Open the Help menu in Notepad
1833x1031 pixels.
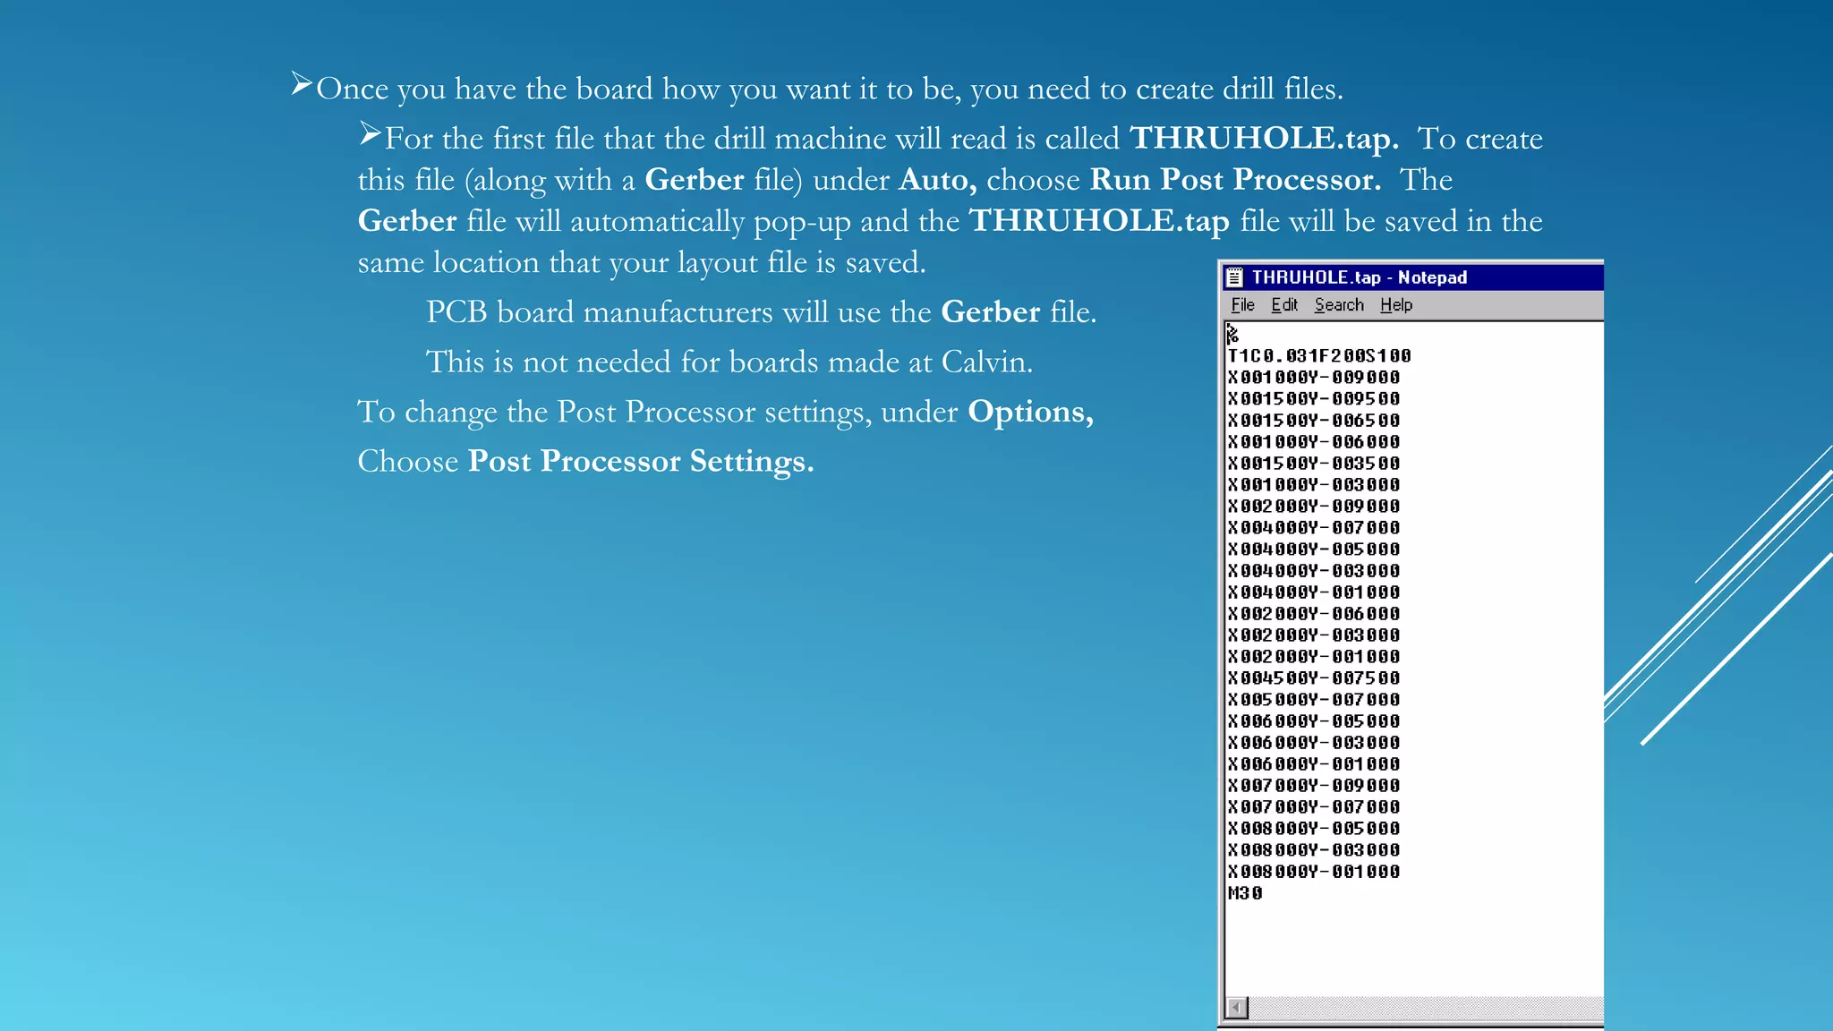coord(1396,305)
